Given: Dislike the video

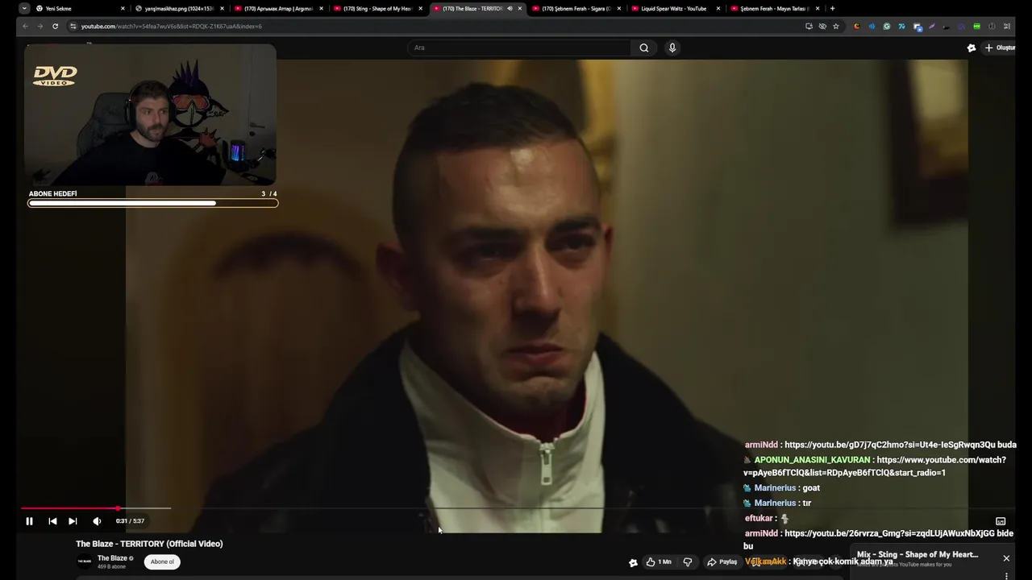Looking at the screenshot, I should point(688,561).
